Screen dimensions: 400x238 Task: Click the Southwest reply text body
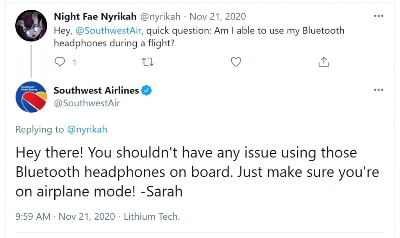click(197, 172)
